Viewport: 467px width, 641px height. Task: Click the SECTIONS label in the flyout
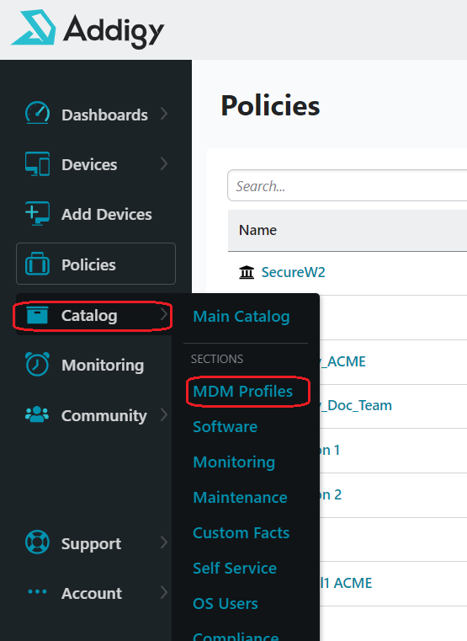(217, 359)
